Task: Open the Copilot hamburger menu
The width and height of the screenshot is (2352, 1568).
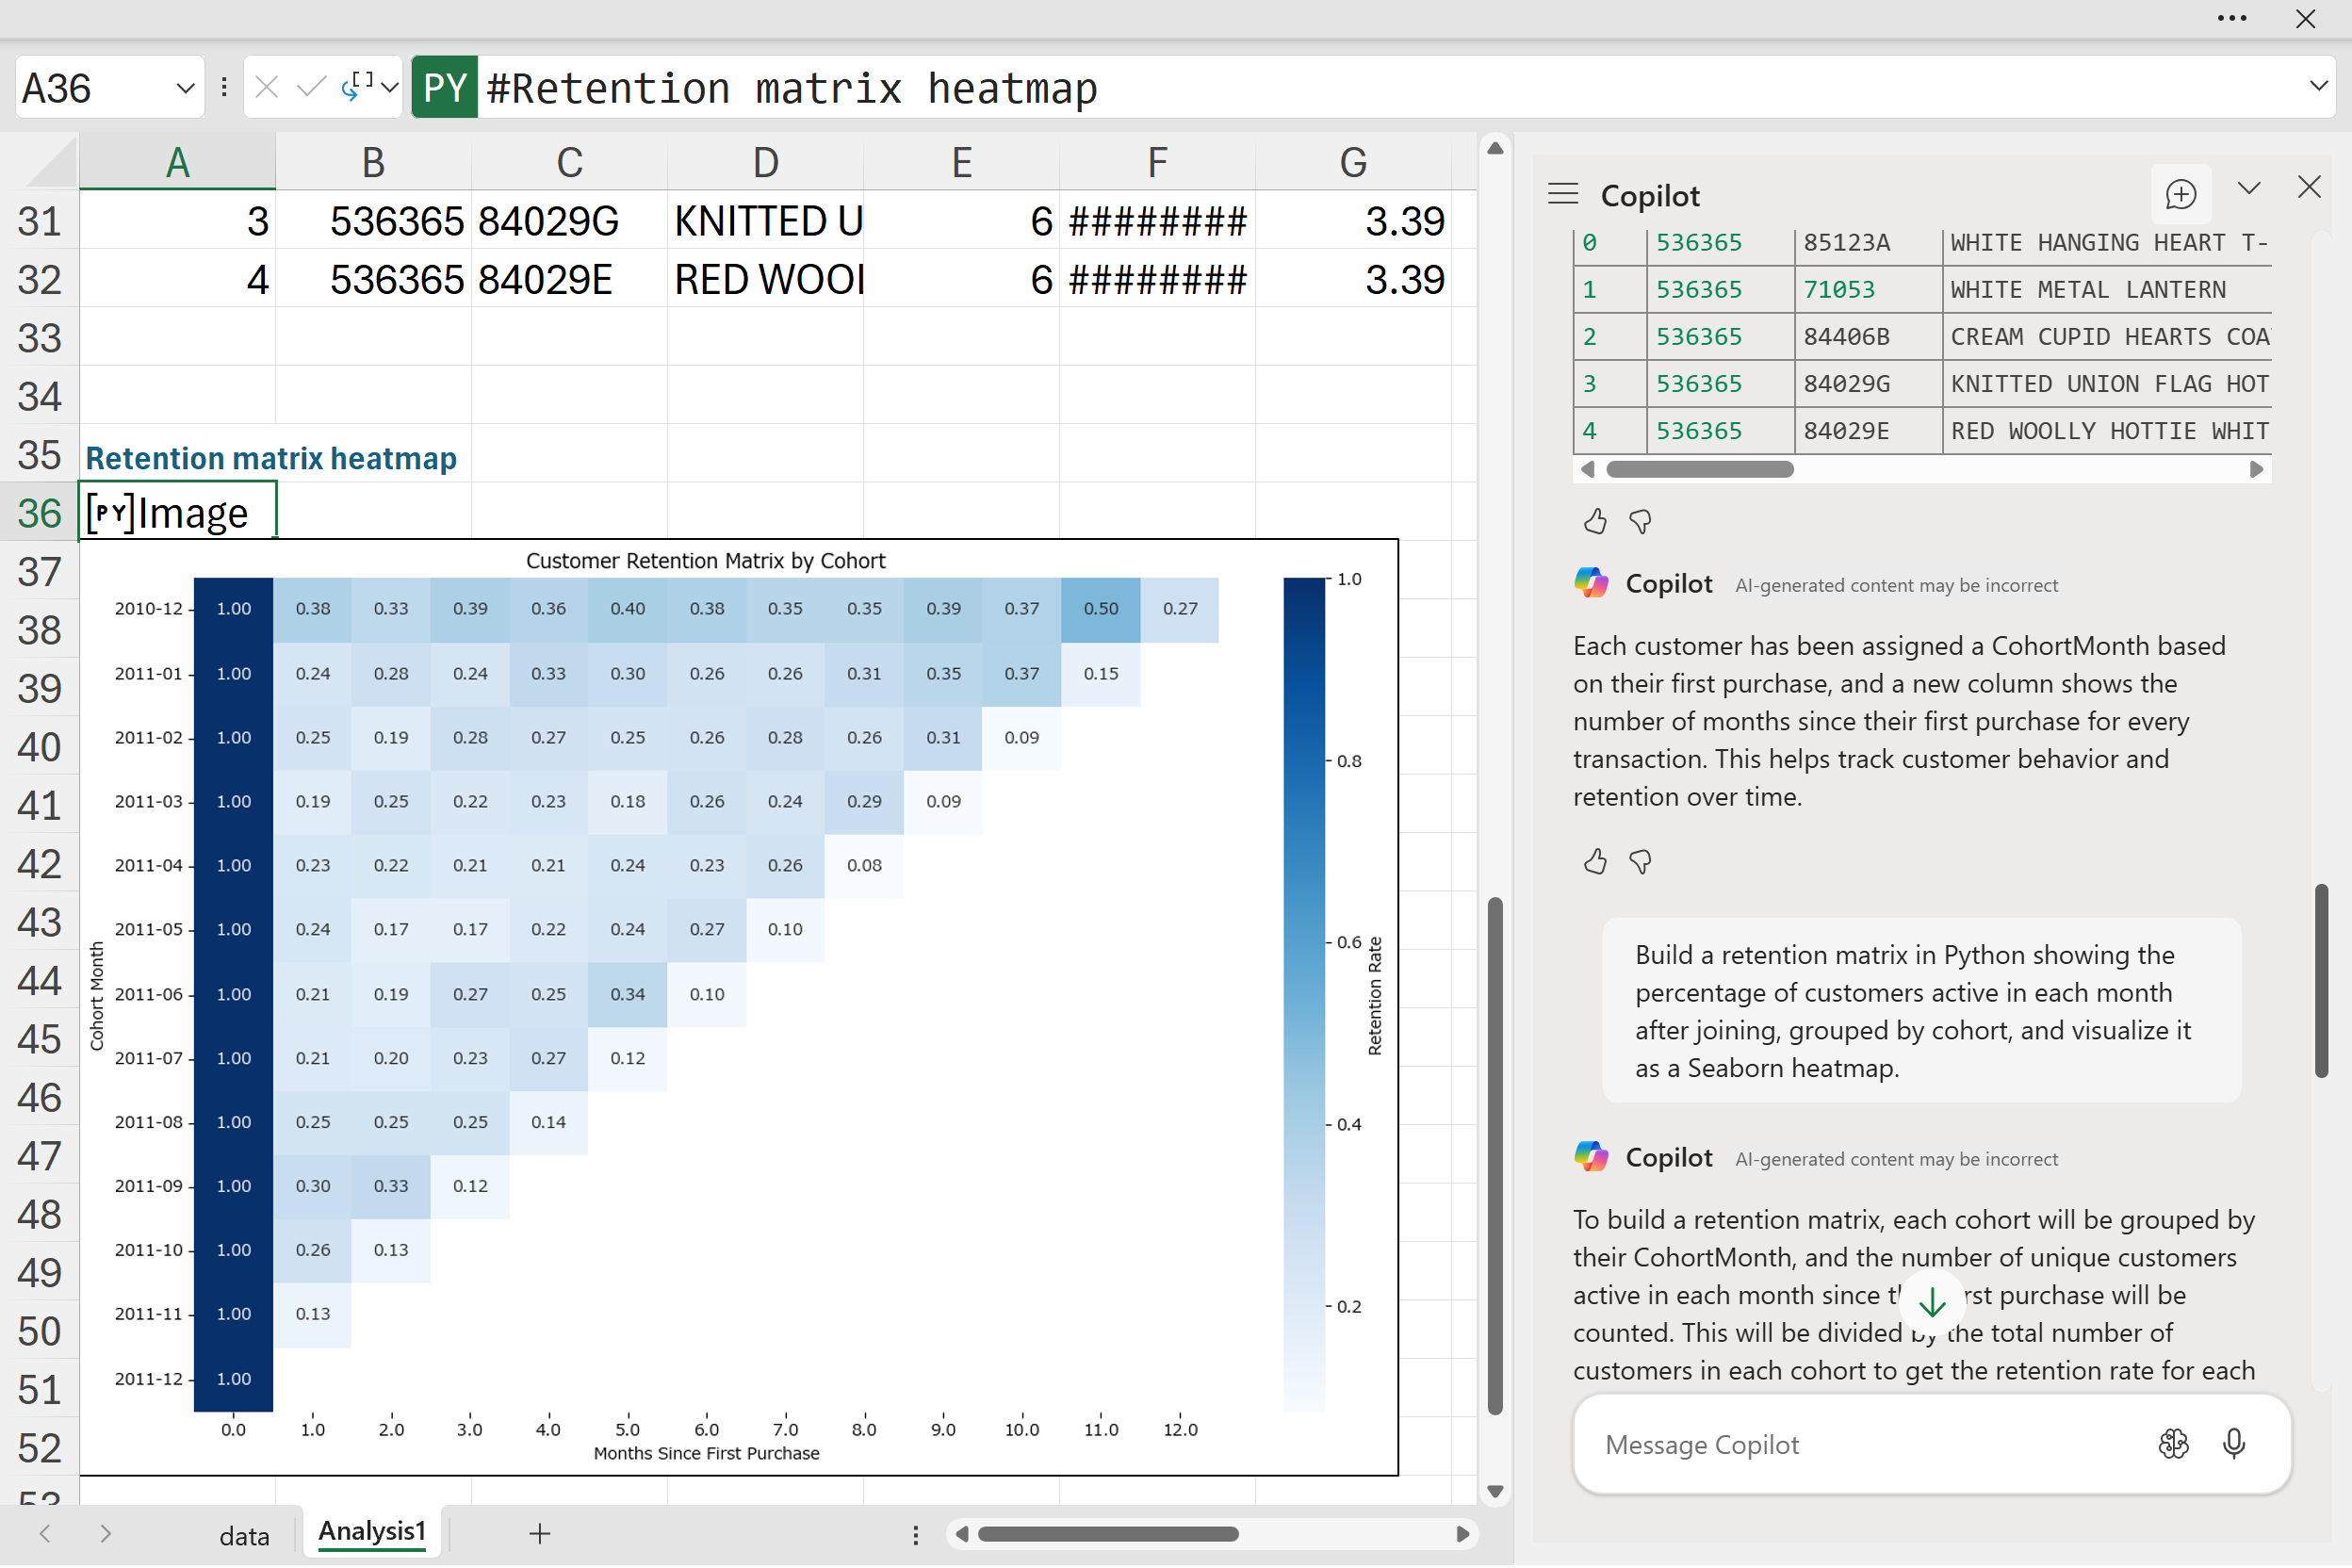Action: pos(1563,194)
